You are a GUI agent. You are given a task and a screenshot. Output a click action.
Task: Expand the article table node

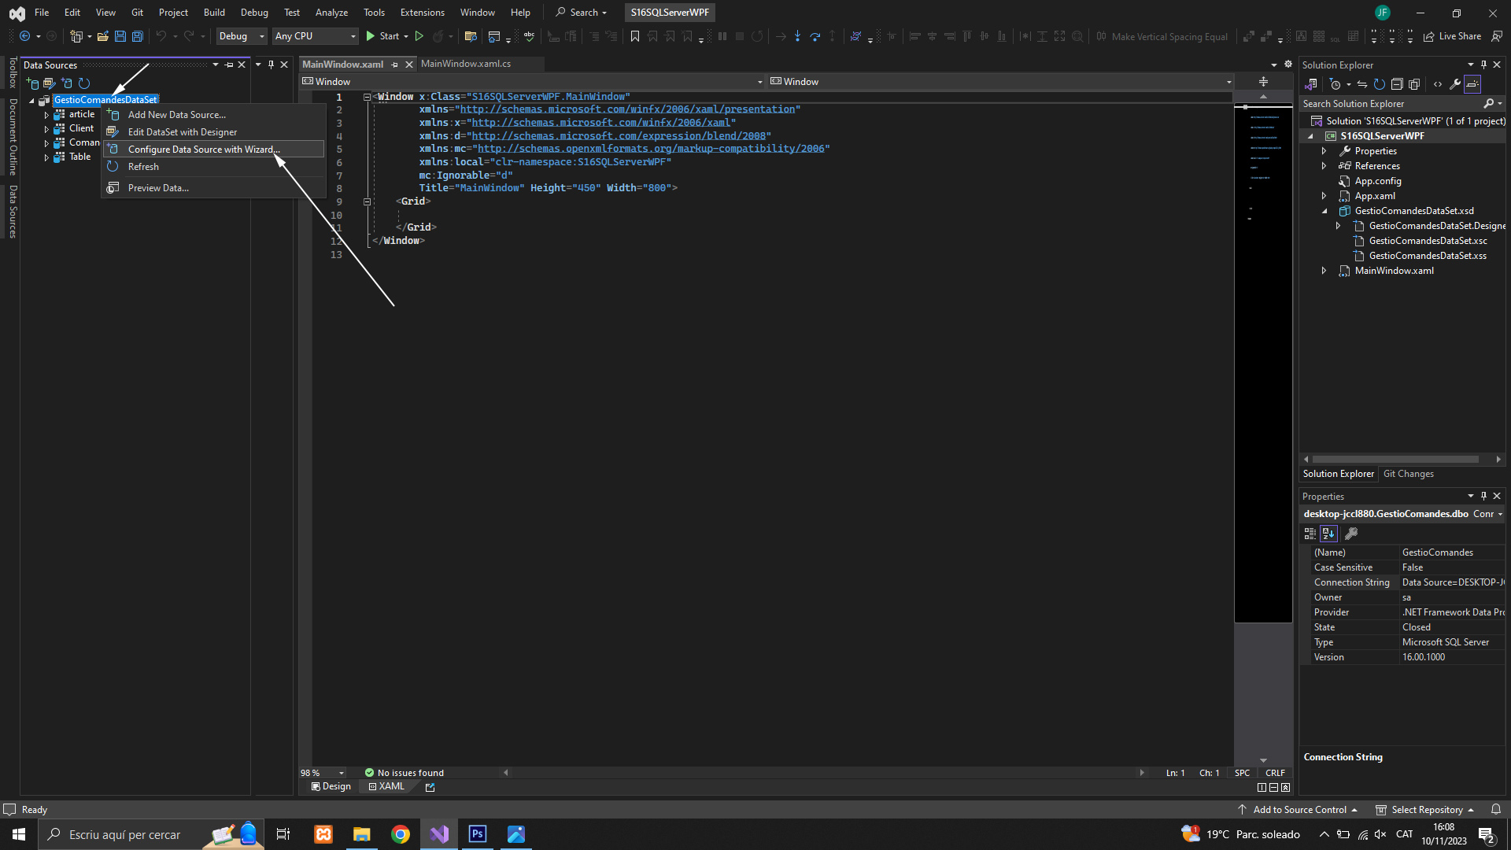46,115
